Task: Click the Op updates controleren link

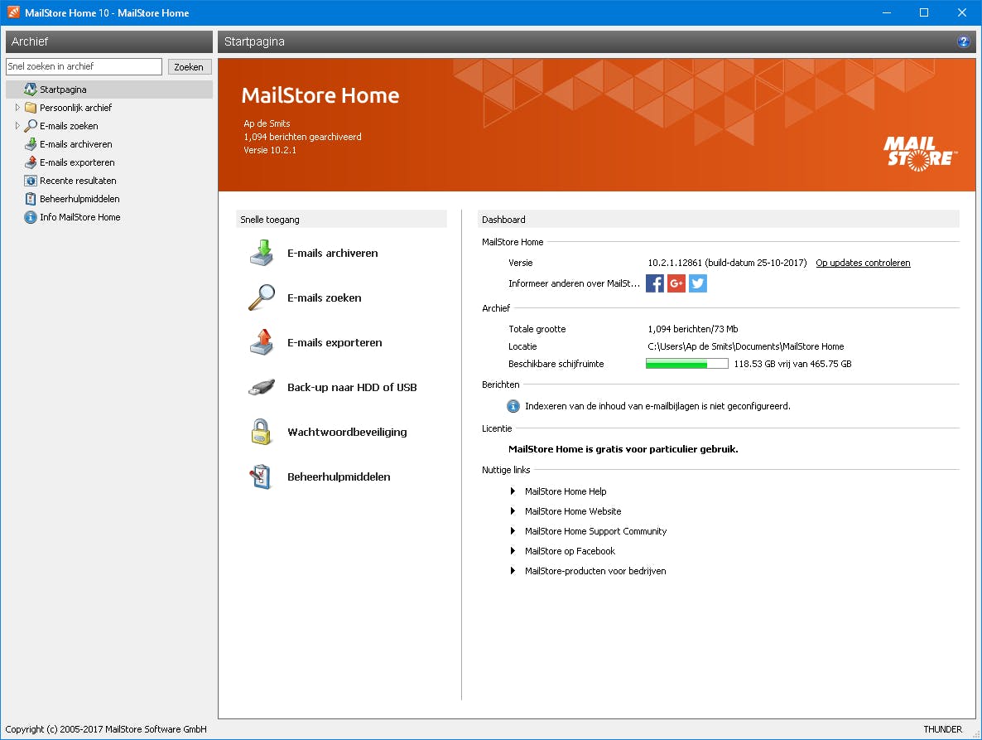Action: point(863,263)
